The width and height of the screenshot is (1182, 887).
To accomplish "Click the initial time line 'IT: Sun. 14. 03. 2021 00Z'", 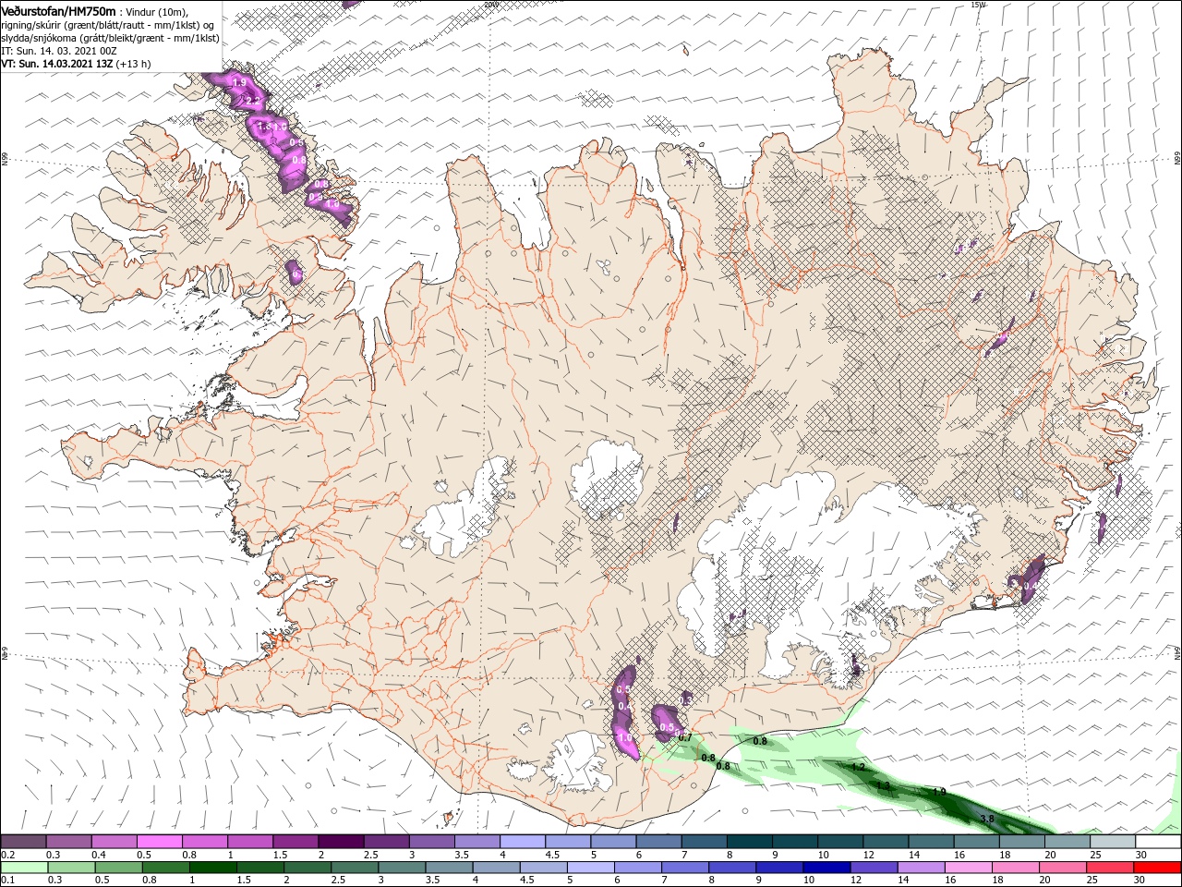I will 58,51.
